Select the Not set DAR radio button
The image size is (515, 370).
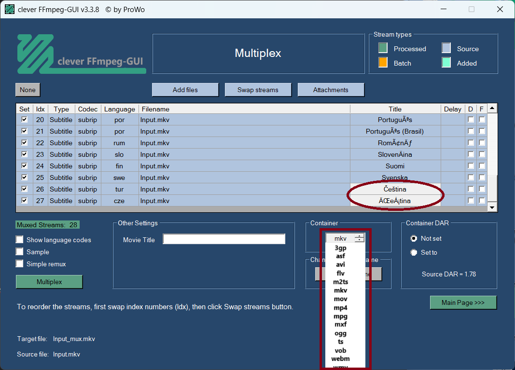(414, 238)
